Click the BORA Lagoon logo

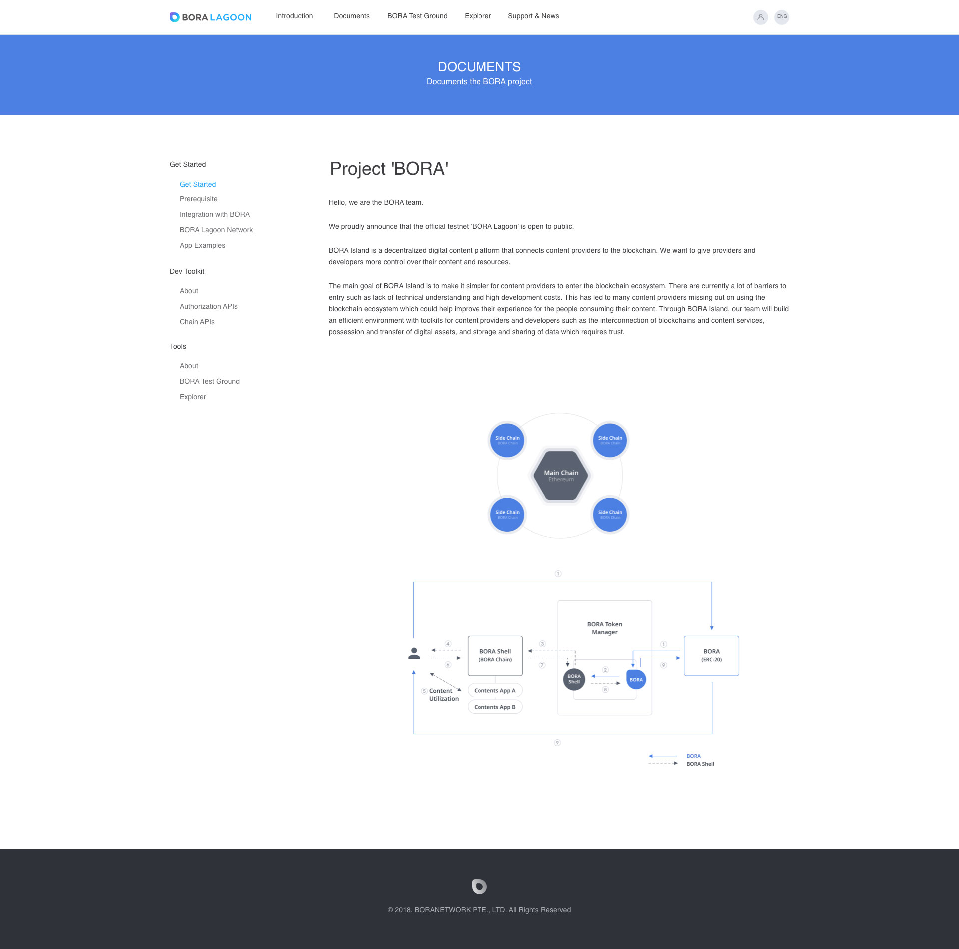(210, 17)
